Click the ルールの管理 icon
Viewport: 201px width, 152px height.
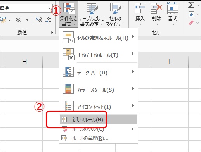coord(64,138)
